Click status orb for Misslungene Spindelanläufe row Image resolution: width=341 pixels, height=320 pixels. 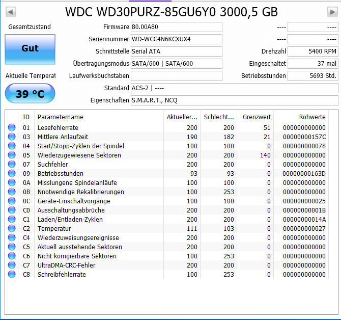point(12,182)
